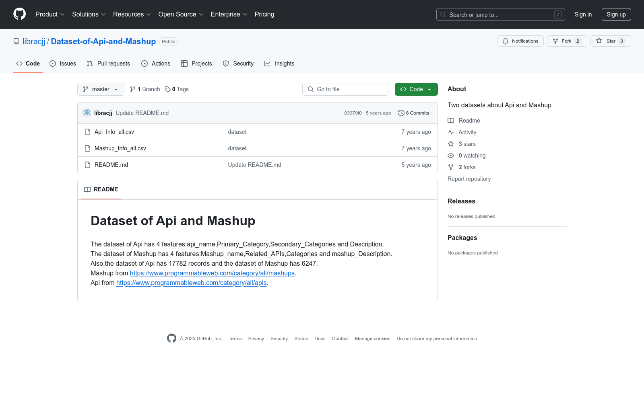Open the libracjj owner profile link
644x402 pixels.
[x=34, y=41]
